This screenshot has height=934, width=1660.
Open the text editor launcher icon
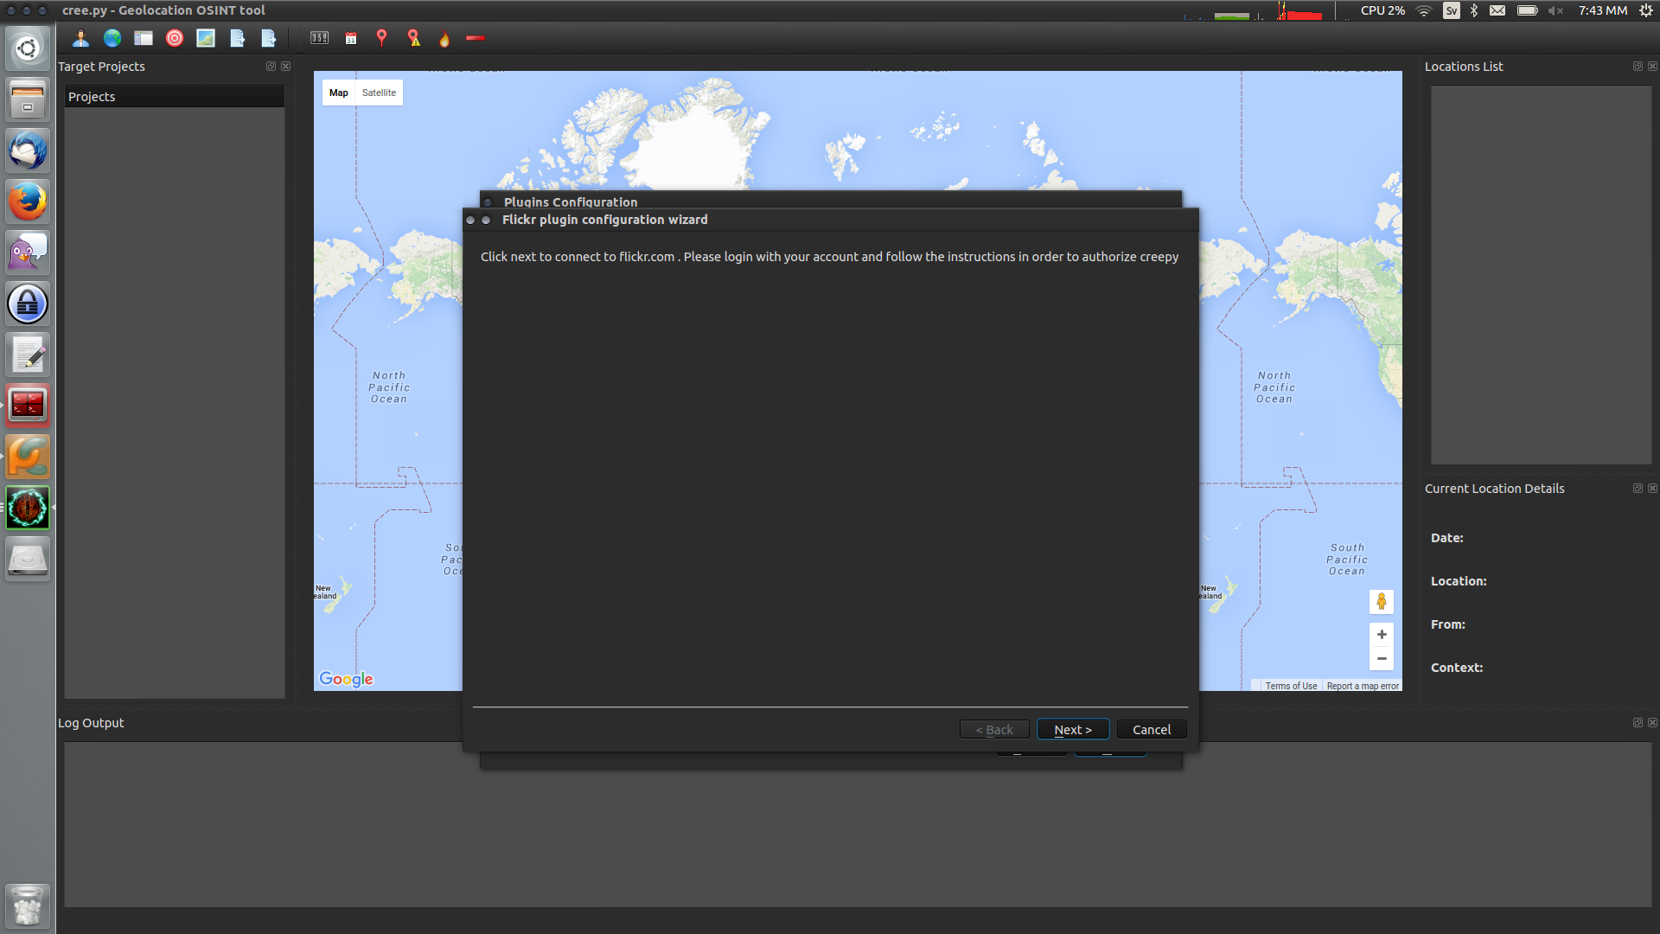(28, 355)
